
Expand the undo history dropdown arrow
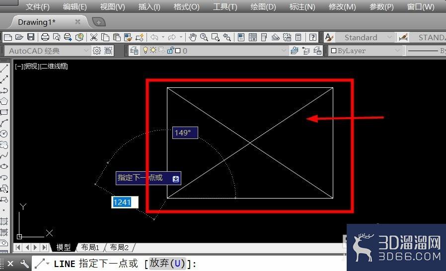pyautogui.click(x=163, y=37)
